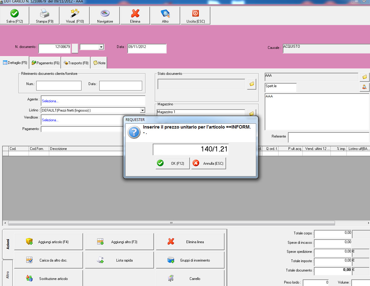
Task: Click the Magazzino 1 field
Action: click(x=201, y=113)
